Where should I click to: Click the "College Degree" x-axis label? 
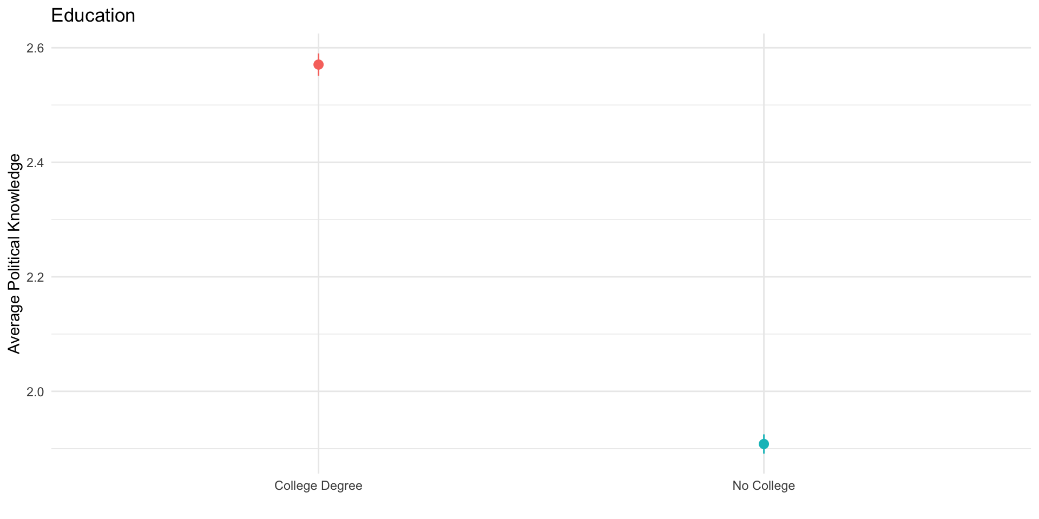click(x=318, y=485)
